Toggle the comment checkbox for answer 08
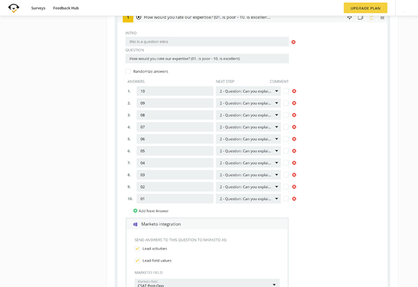The width and height of the screenshot is (418, 287). [285, 115]
